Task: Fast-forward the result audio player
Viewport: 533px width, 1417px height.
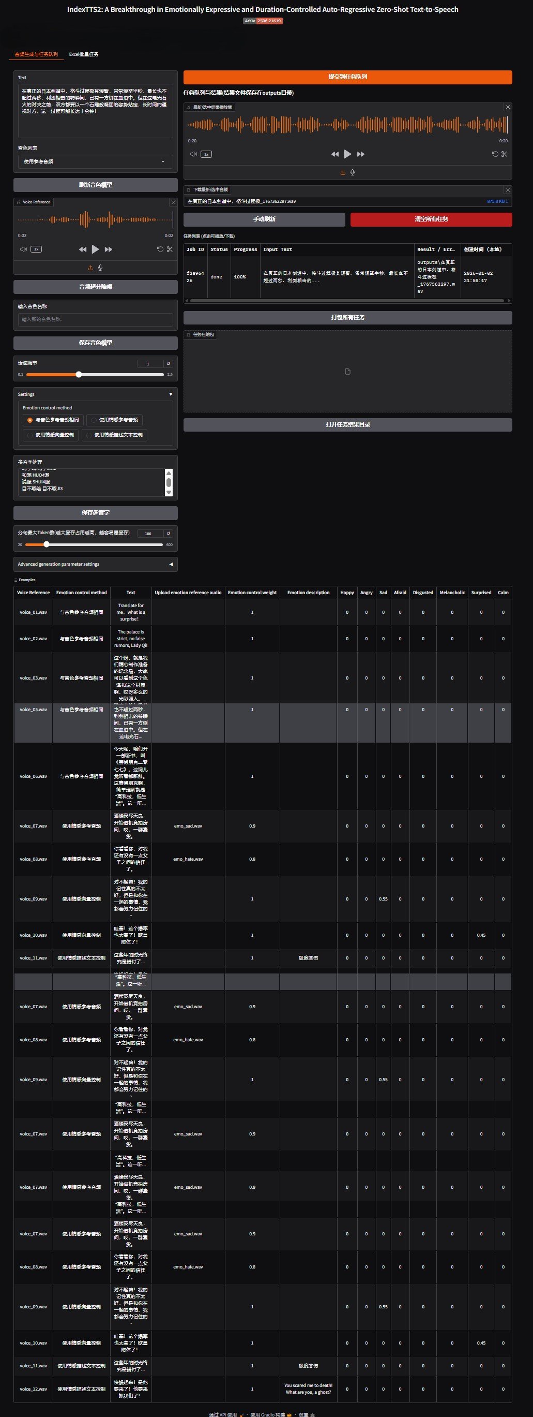Action: pos(360,154)
